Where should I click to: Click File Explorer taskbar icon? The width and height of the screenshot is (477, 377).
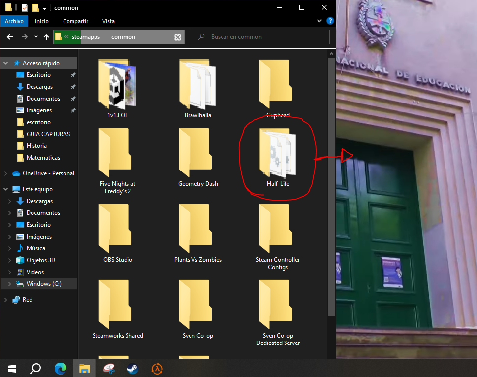pos(84,369)
